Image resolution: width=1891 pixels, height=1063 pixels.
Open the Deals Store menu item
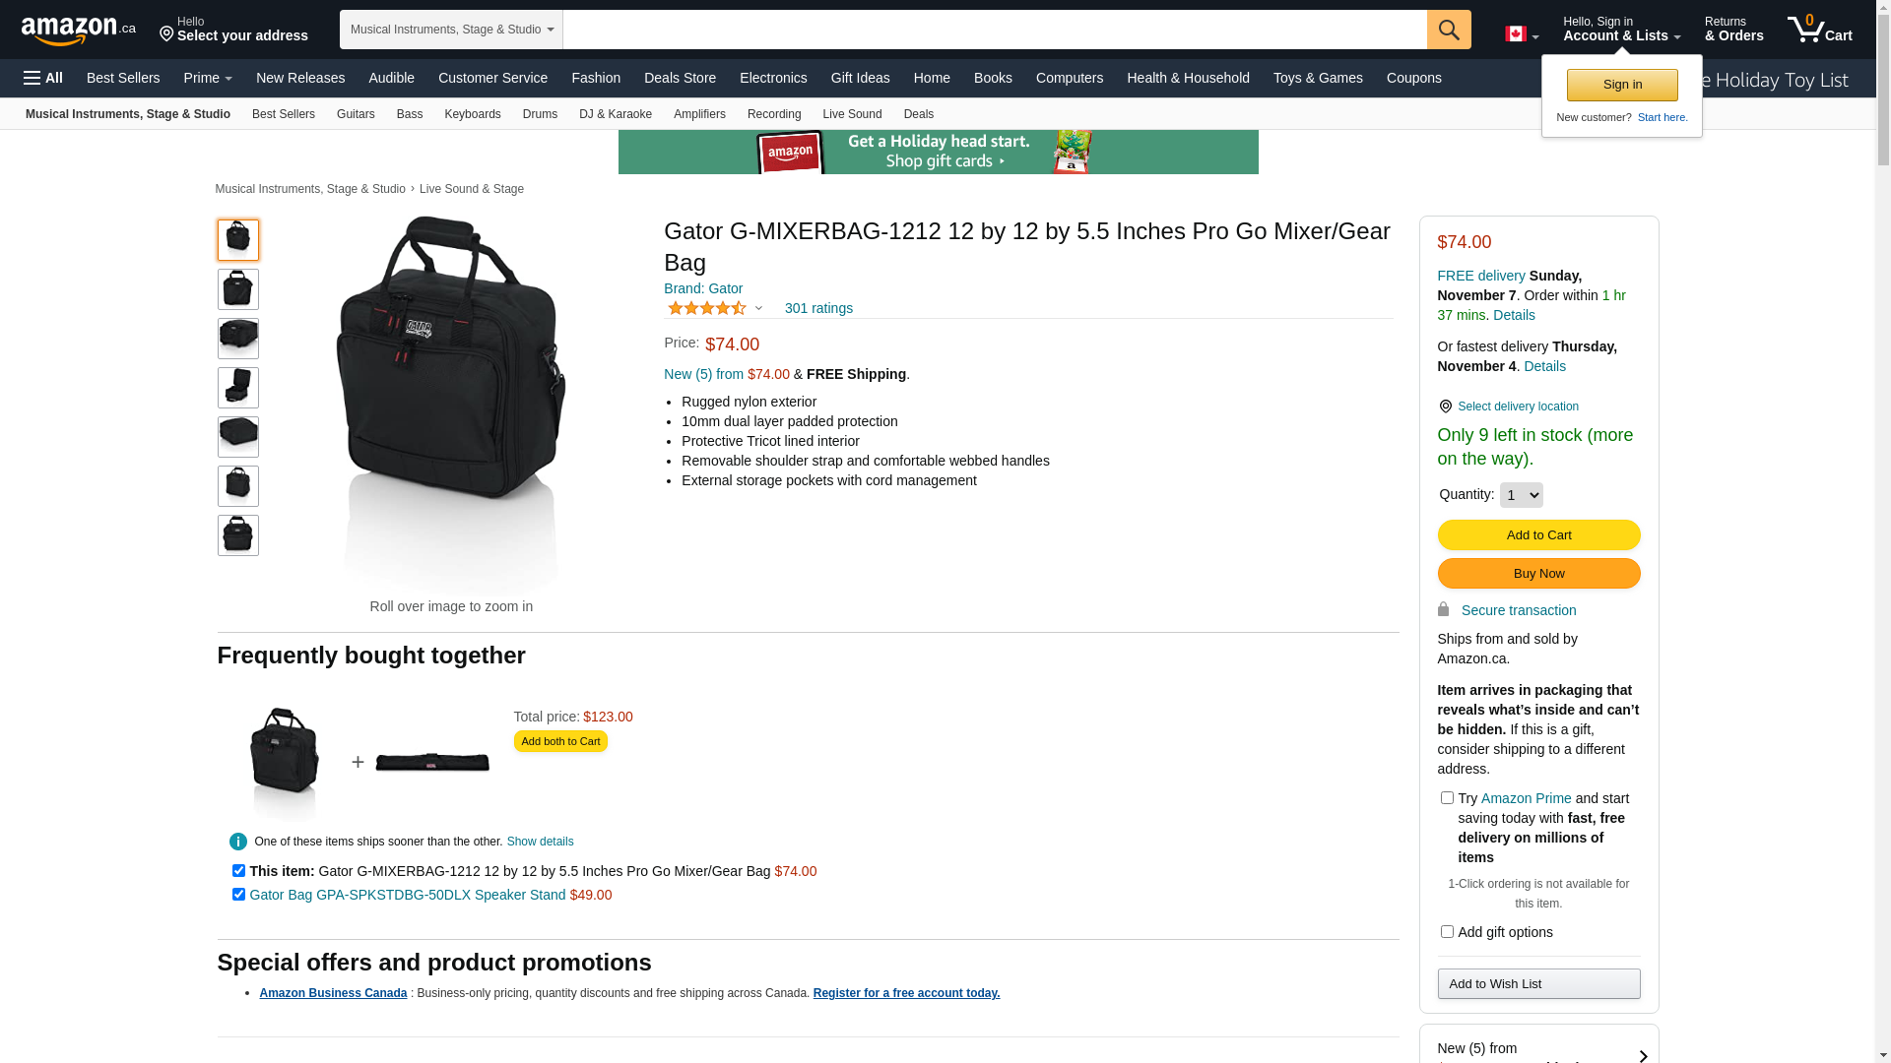tap(680, 78)
